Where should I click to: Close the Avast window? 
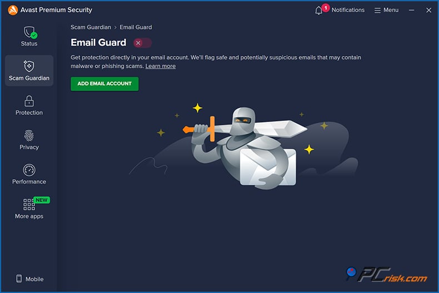tap(428, 10)
